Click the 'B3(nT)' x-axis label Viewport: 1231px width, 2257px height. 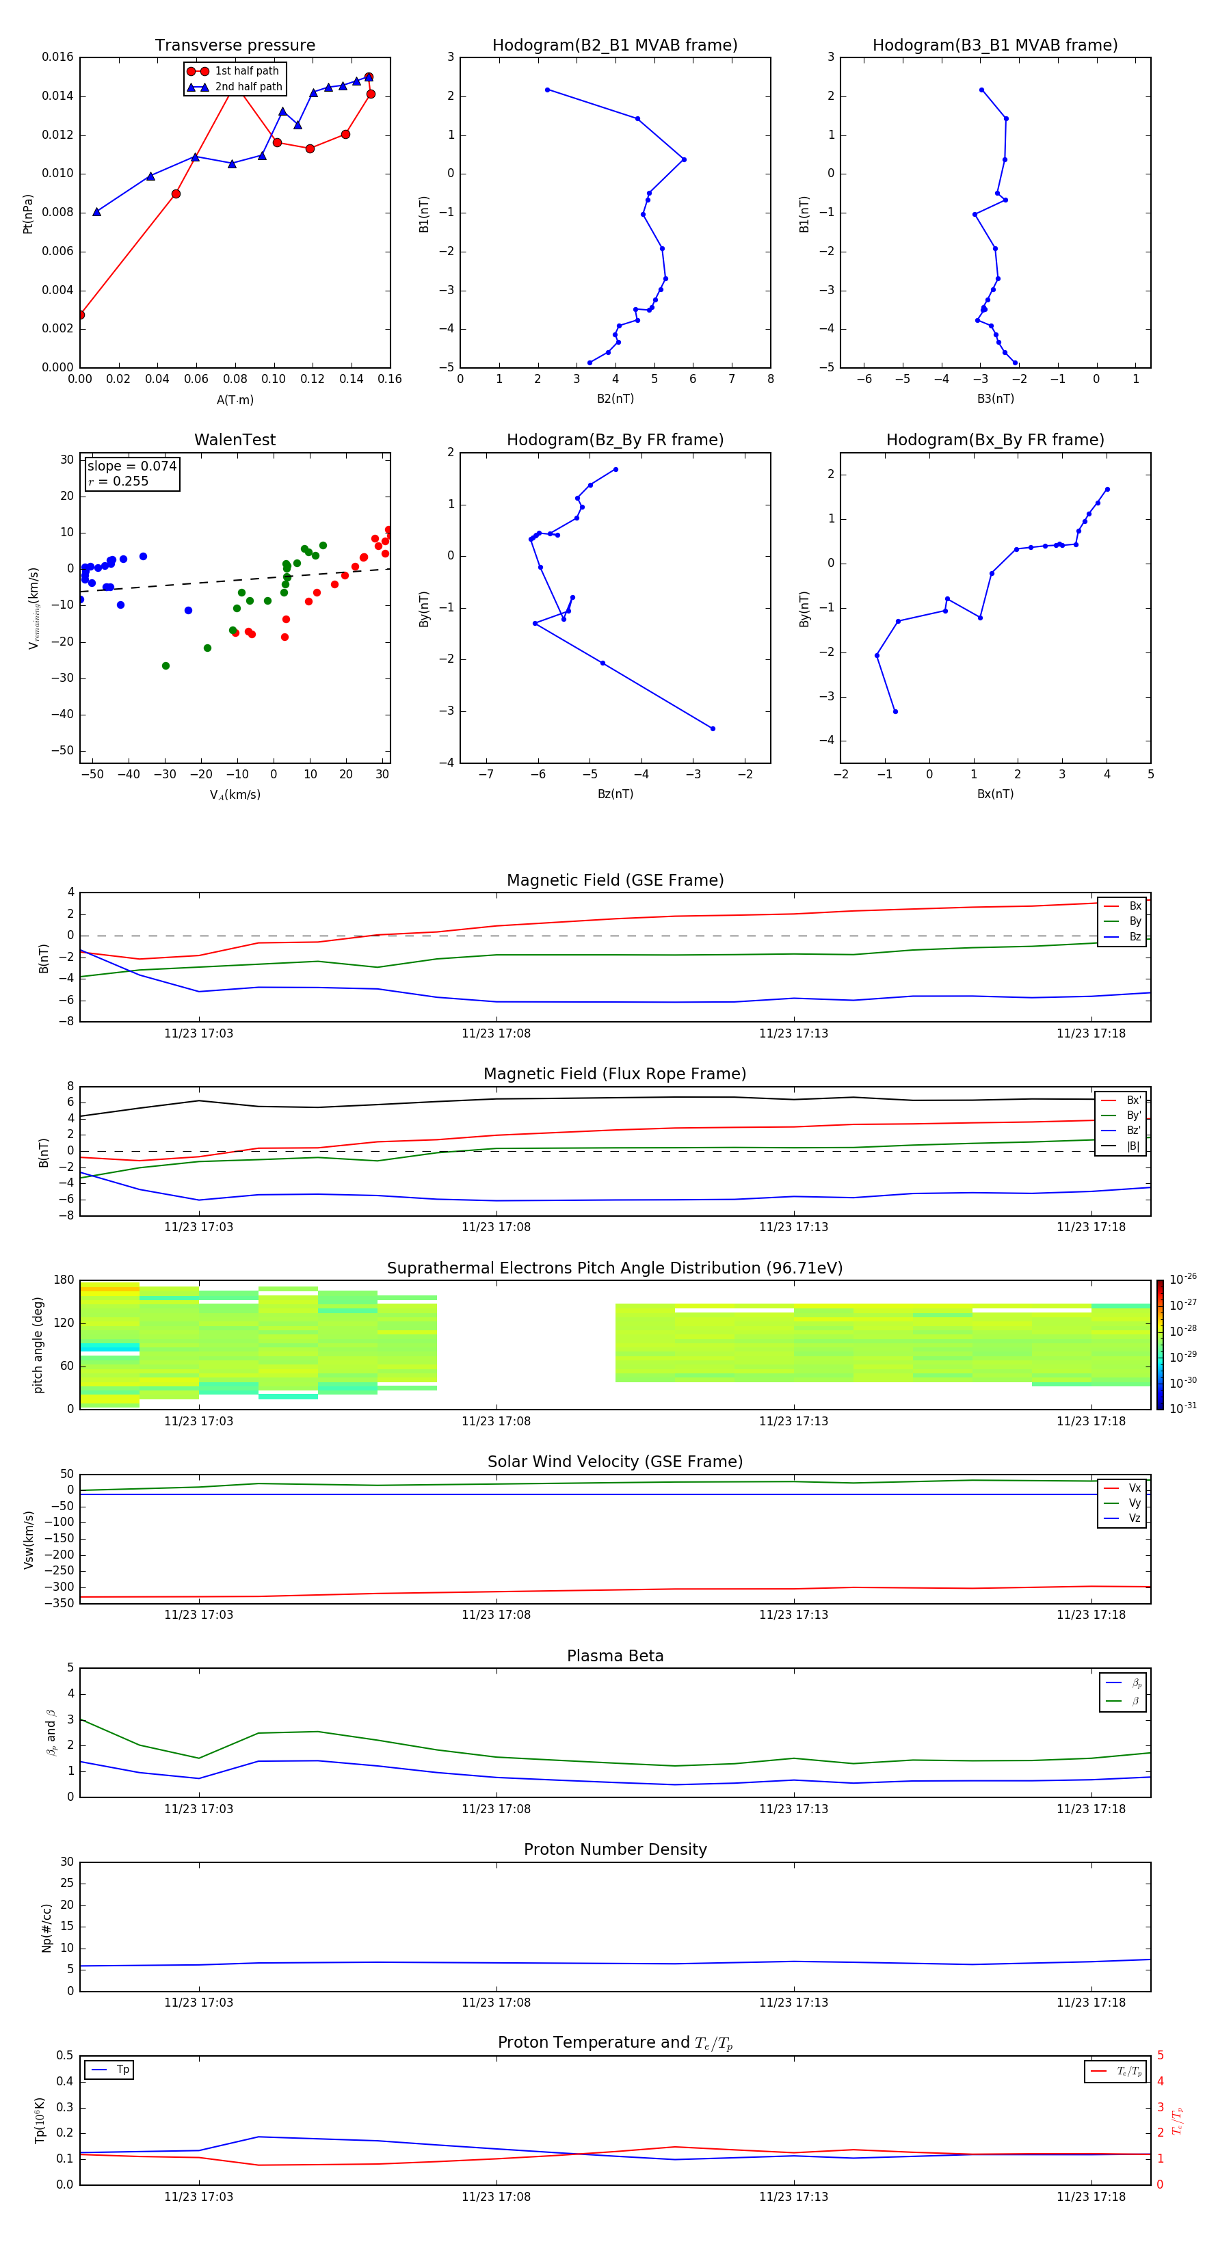click(995, 399)
